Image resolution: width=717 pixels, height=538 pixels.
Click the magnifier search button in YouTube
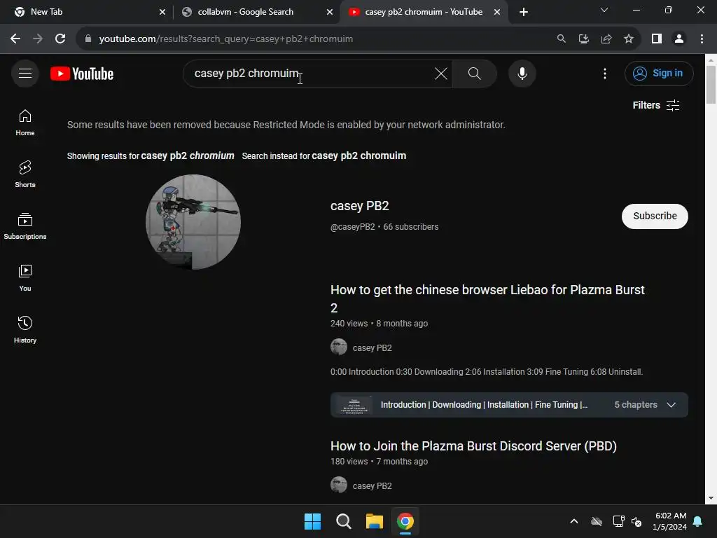coord(475,73)
